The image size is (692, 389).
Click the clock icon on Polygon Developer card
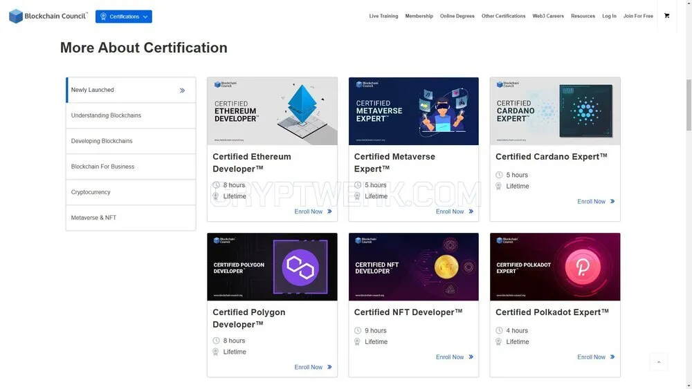(x=216, y=341)
